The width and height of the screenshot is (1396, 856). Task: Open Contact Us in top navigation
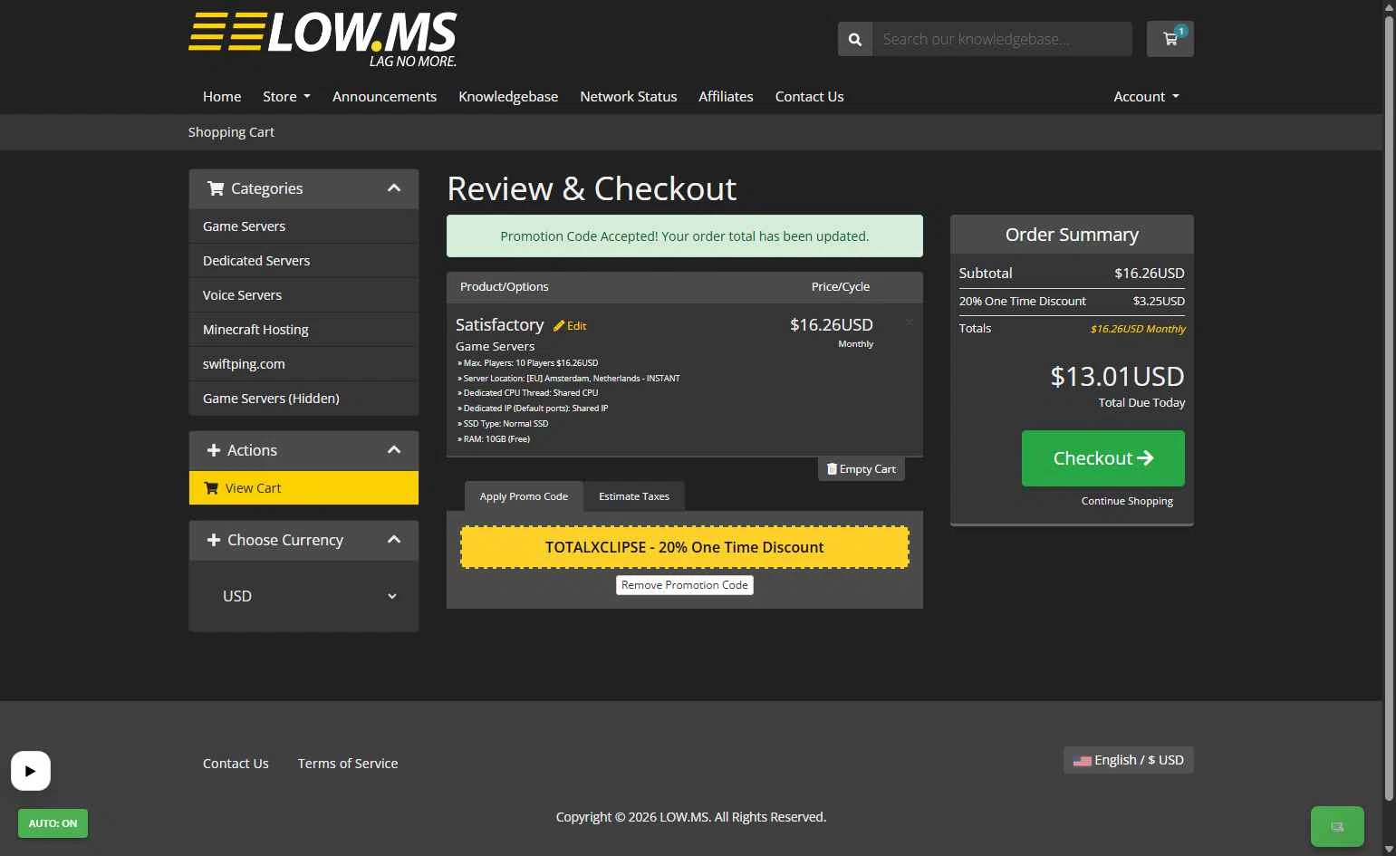coord(809,96)
